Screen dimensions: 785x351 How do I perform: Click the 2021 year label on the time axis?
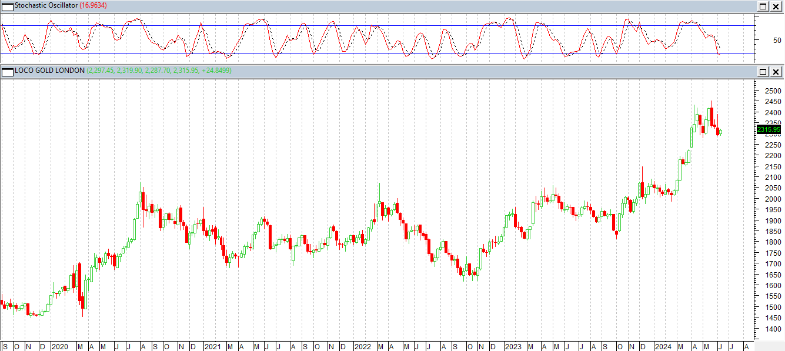click(212, 346)
